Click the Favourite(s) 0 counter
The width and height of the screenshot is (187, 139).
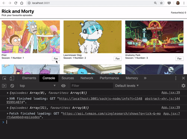[178, 13]
